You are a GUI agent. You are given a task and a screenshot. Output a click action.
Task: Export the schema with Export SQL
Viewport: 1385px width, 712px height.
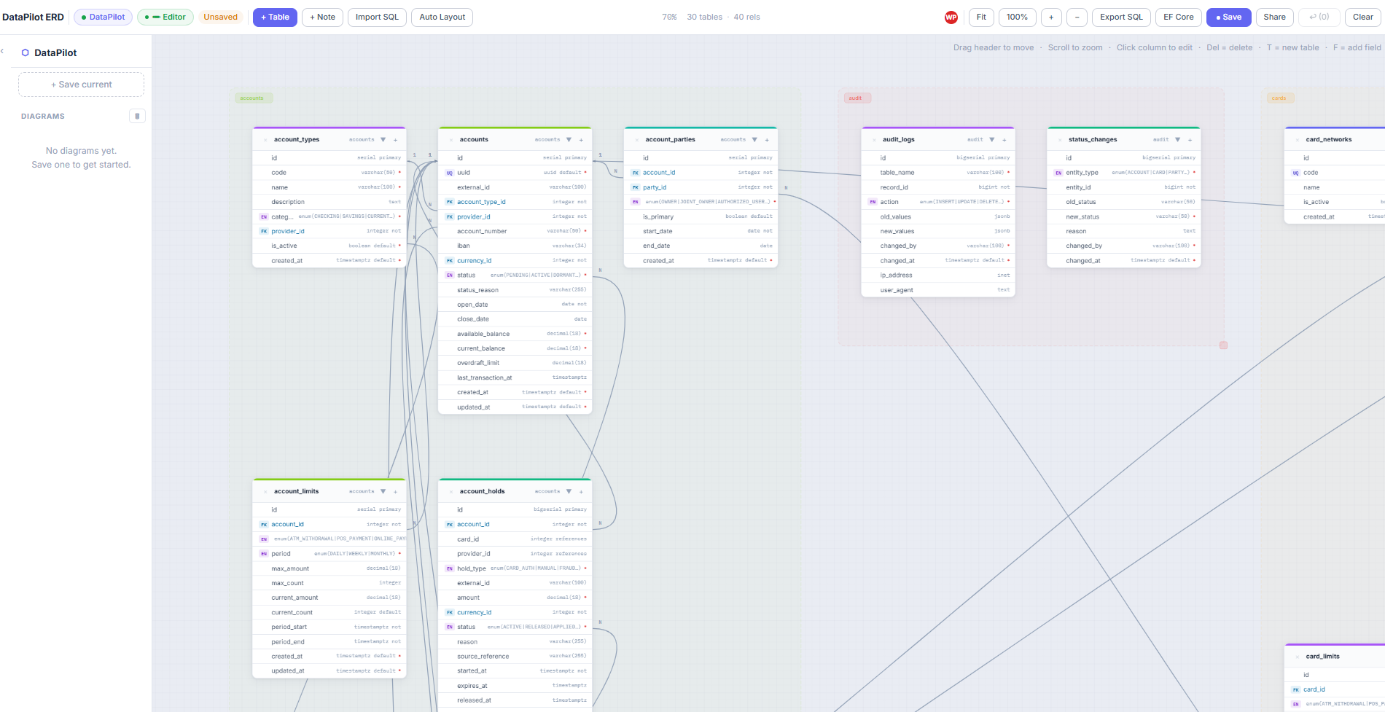[1121, 17]
